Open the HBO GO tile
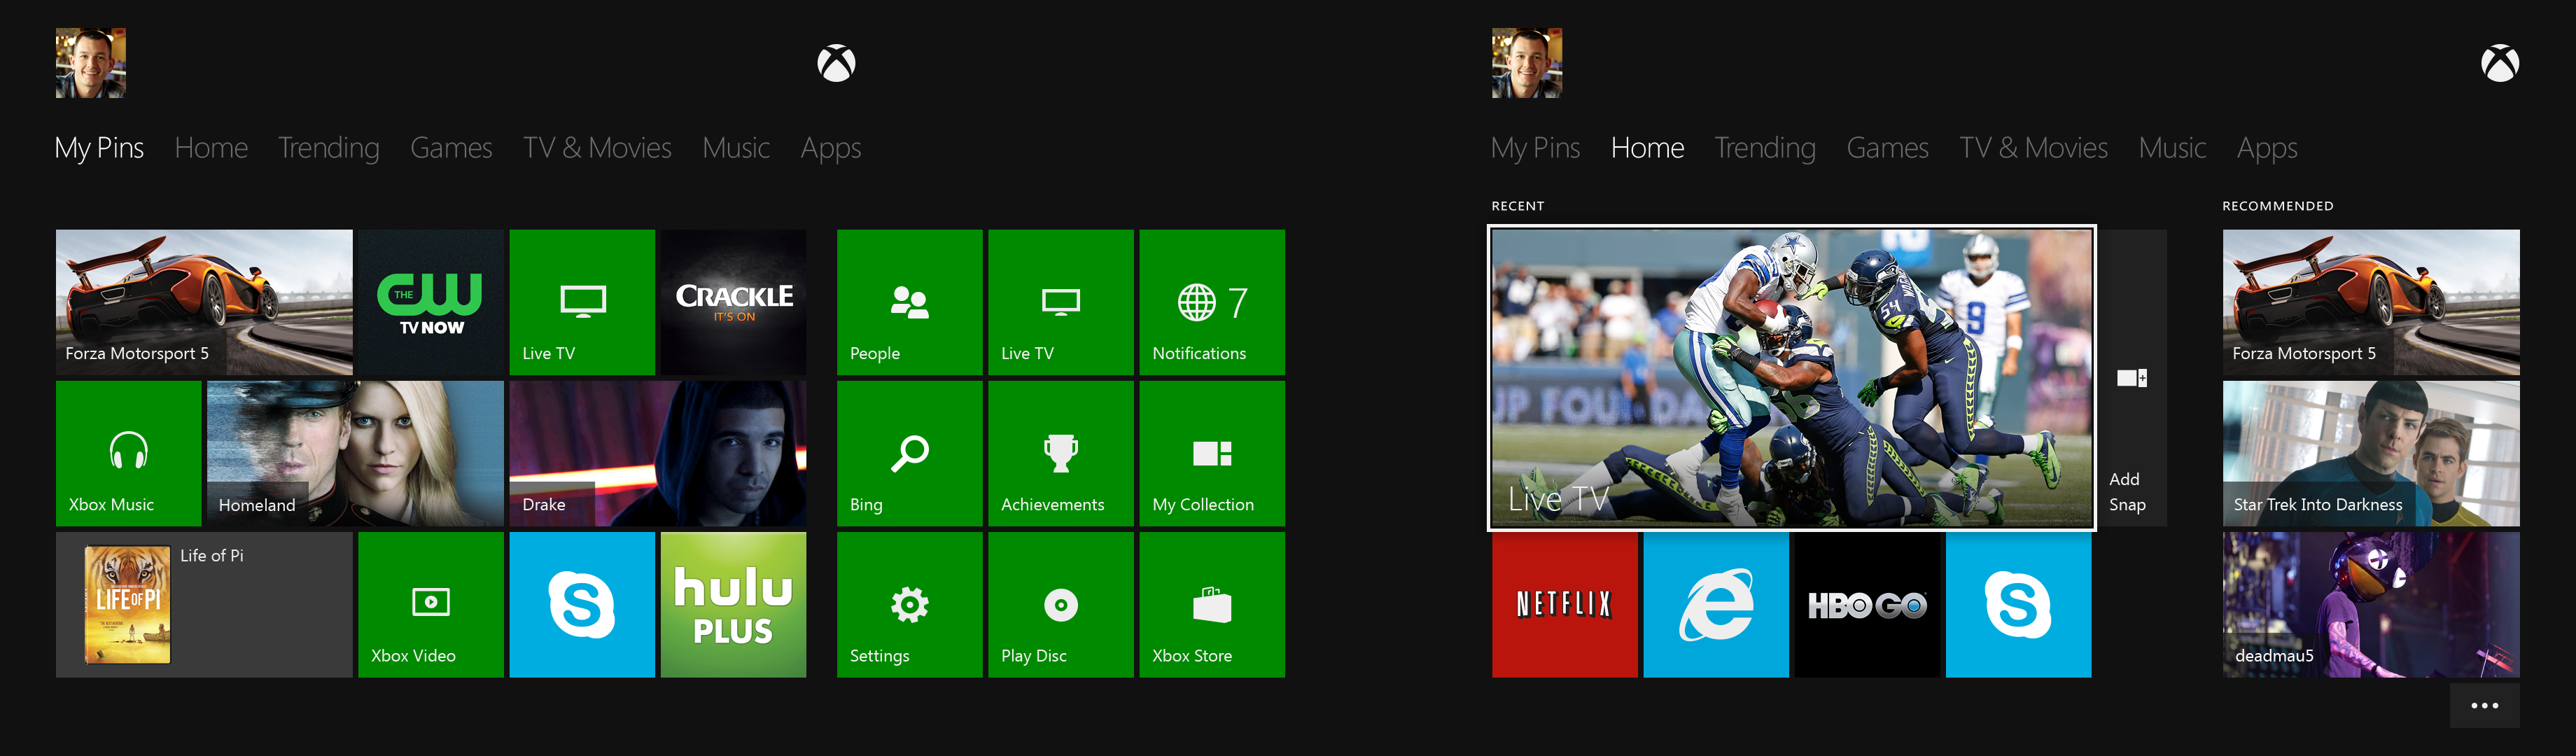2576x756 pixels. 1866,604
